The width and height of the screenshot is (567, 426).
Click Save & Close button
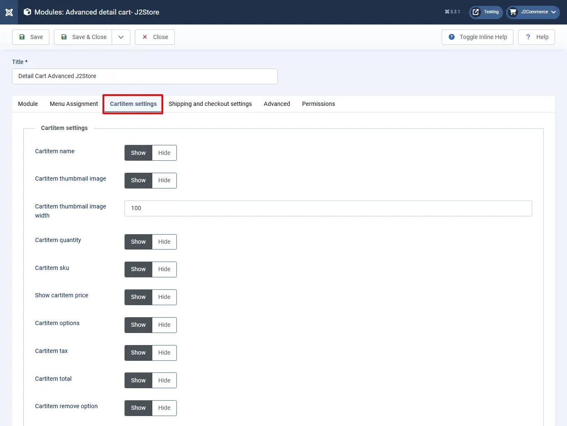pyautogui.click(x=83, y=37)
